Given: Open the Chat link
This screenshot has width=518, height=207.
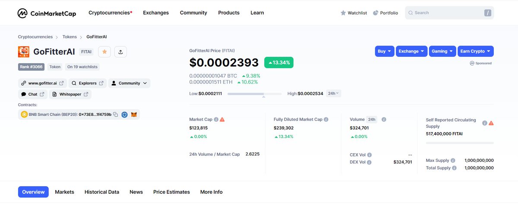Looking at the screenshot, I should 33,94.
